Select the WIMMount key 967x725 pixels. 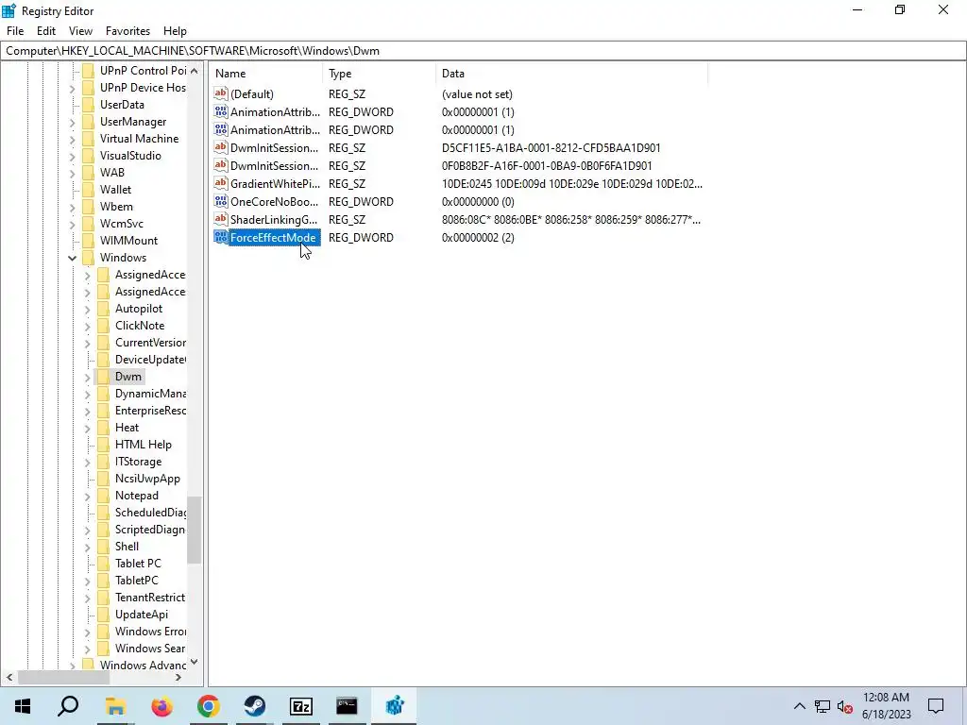point(128,241)
